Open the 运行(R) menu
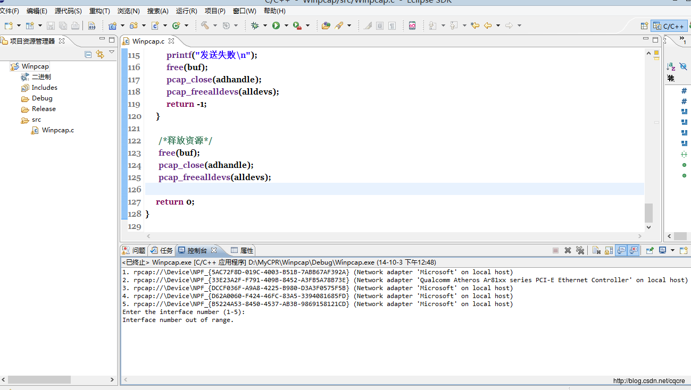The width and height of the screenshot is (691, 390). 186,11
